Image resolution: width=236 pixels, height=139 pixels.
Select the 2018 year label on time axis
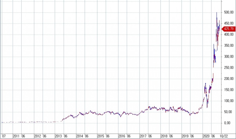164,136
